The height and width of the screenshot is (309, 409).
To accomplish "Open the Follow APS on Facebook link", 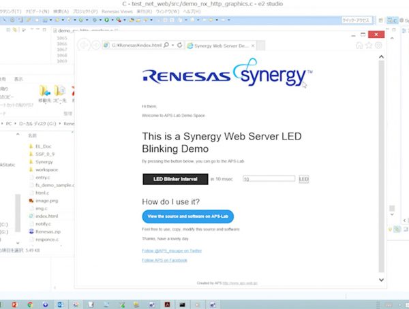I will (x=164, y=260).
